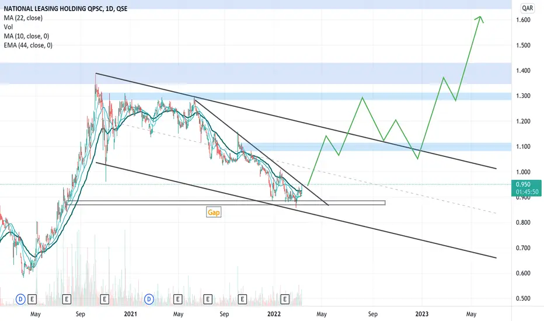The height and width of the screenshot is (321, 544).
Task: Click the earnings E marker after Sep 2021
Action: [x=242, y=299]
